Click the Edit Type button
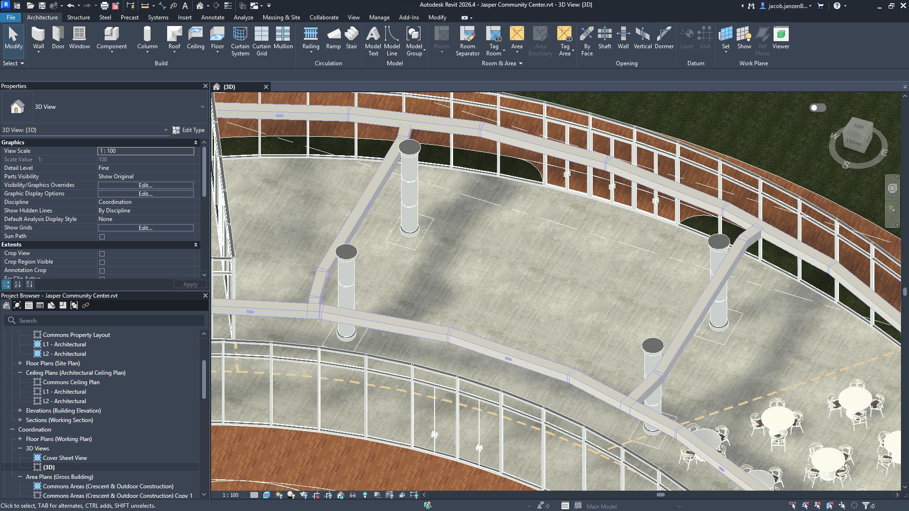 (188, 130)
